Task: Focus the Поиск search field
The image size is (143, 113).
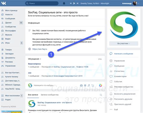Action: tap(42, 3)
